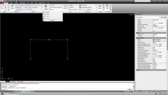Viewport: 168px width, 95px height.
Task: Click the quick select icon in Propriétés palette
Action: pos(166,17)
